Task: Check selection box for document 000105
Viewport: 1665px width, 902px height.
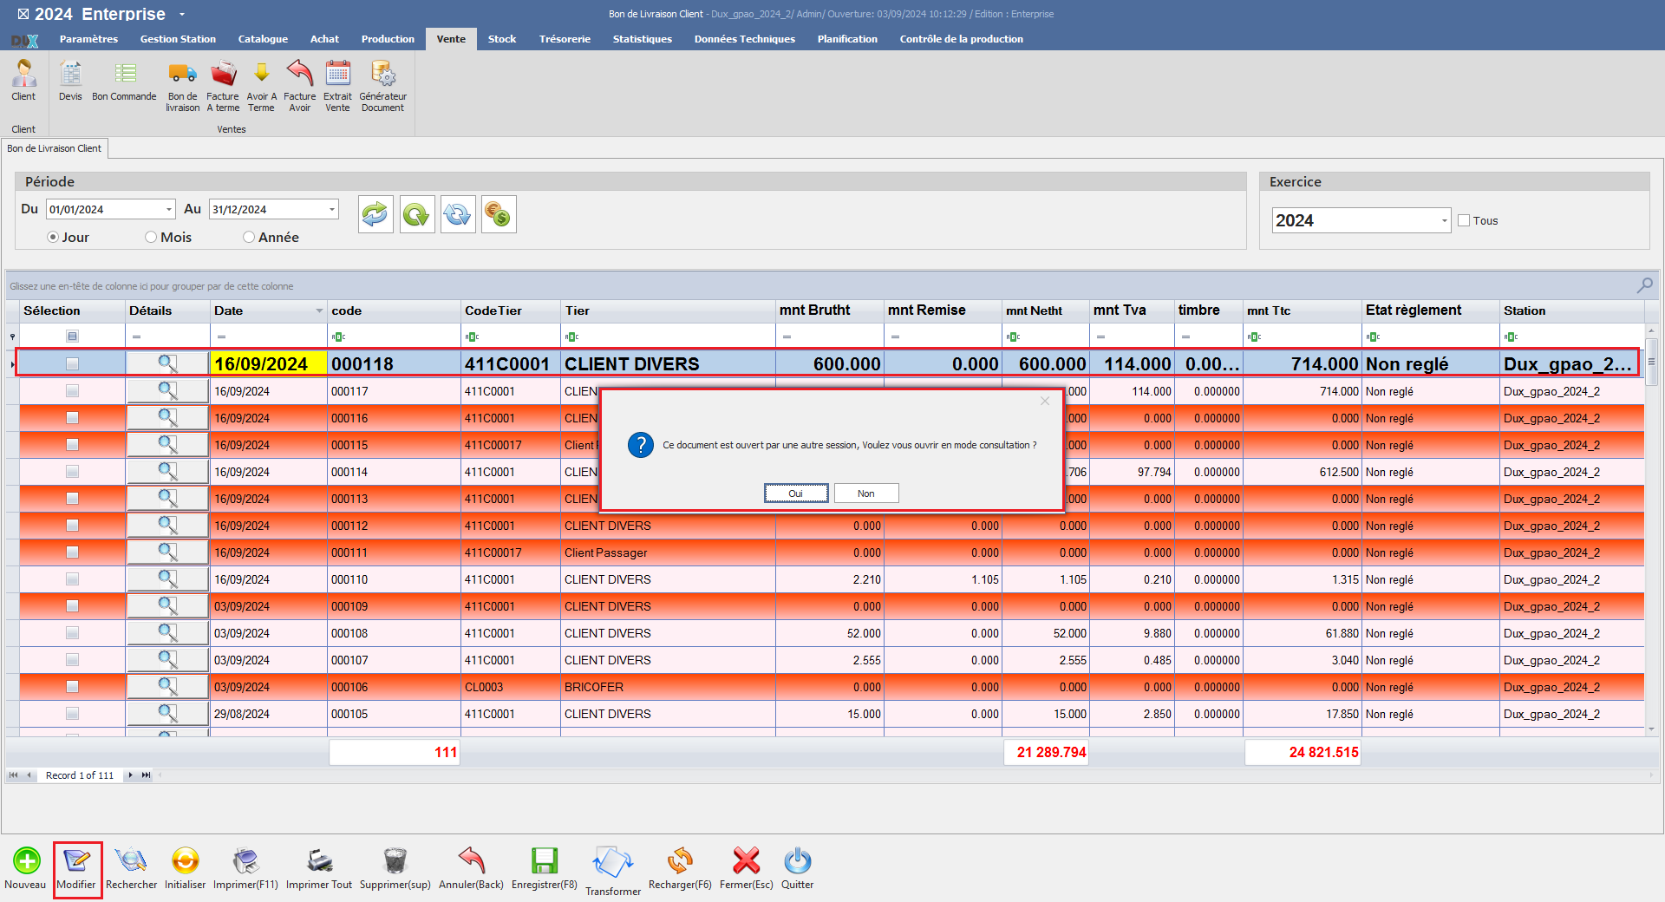Action: click(73, 714)
